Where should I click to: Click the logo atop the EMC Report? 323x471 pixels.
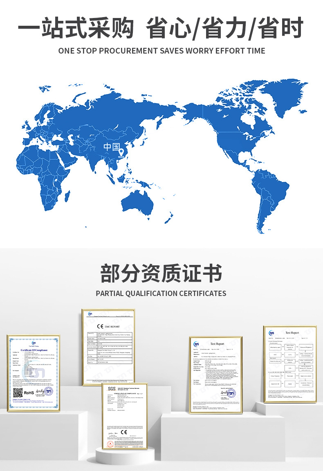click(x=90, y=314)
